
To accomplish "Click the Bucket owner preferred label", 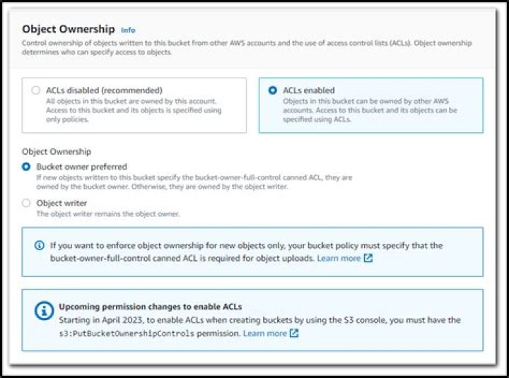I will click(x=81, y=167).
